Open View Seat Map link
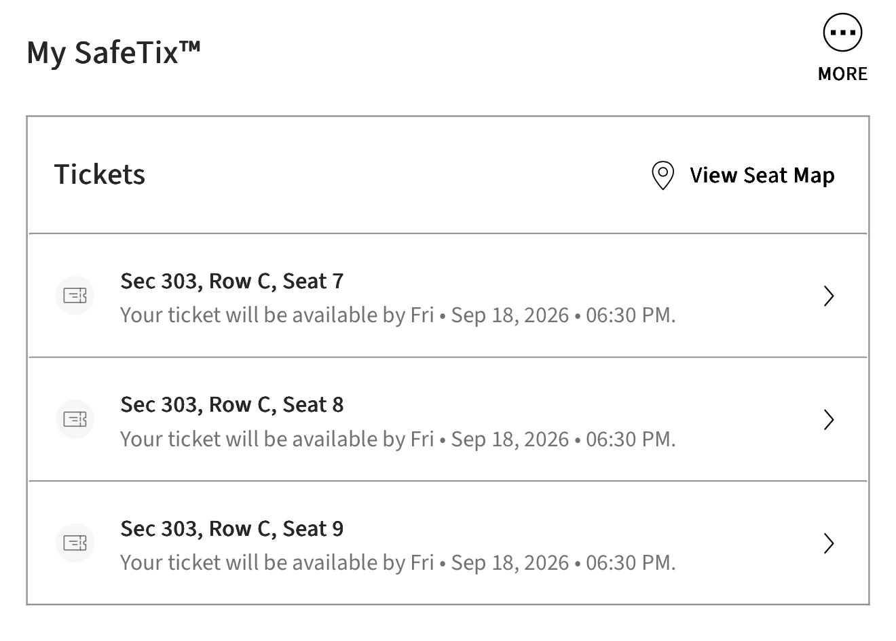The width and height of the screenshot is (896, 641). [x=762, y=176]
